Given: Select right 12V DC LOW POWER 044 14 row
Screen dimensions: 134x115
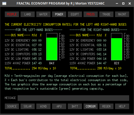Looking at the screenshot, I should click(x=88, y=59).
